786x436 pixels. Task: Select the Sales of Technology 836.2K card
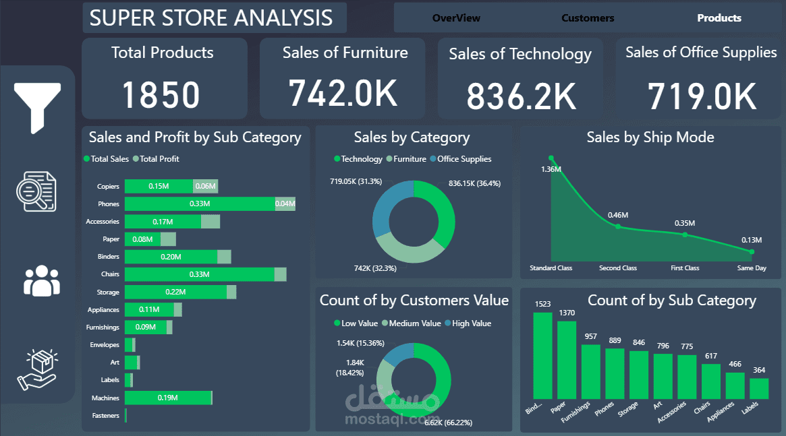520,79
